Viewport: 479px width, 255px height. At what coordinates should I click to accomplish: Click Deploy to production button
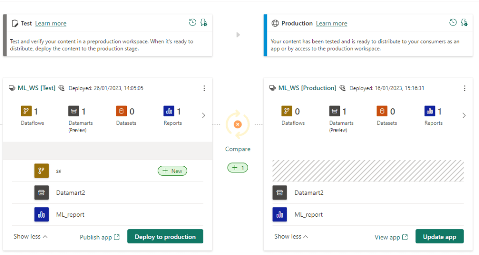(165, 237)
